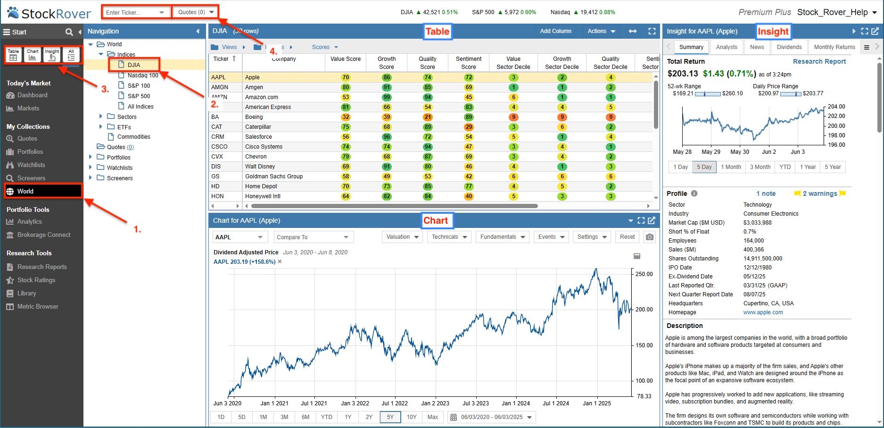Open the Scores view menu in the table
This screenshot has width=884, height=428.
click(325, 47)
